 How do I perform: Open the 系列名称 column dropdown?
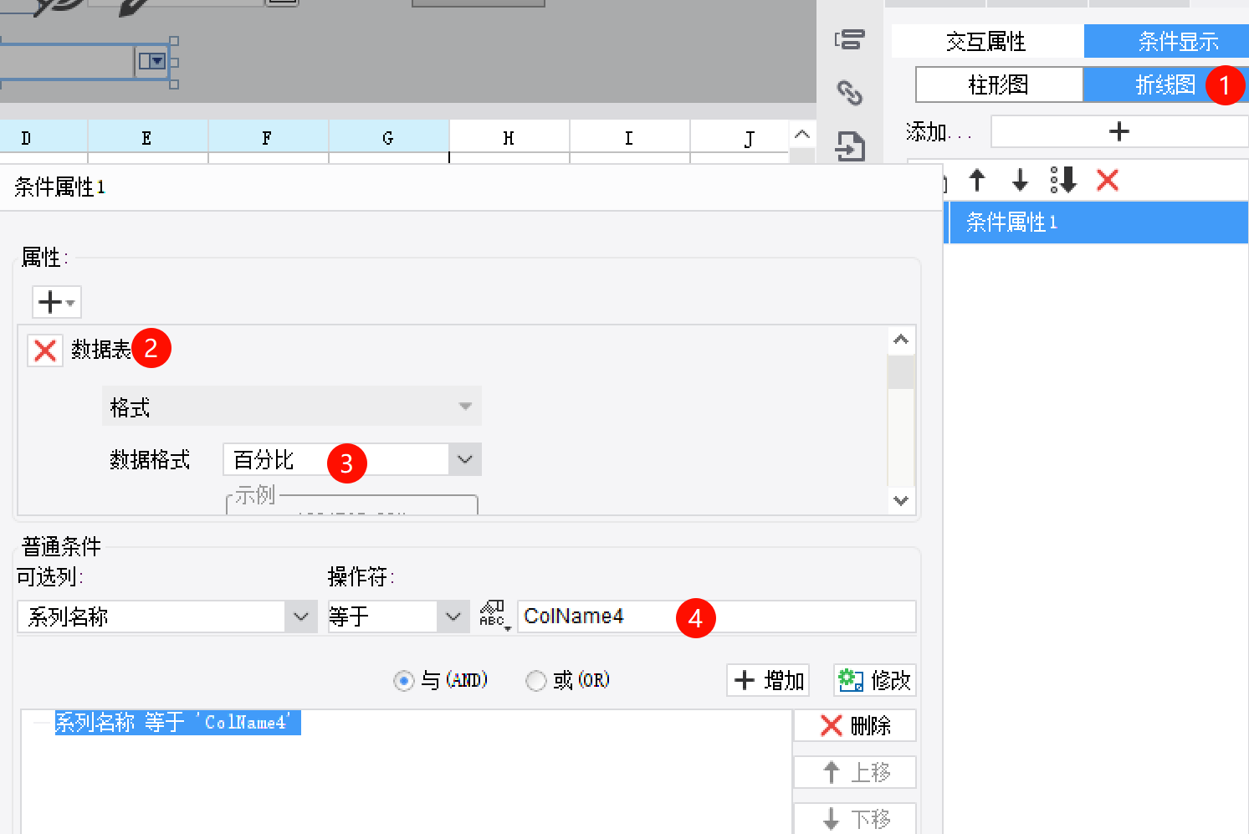tap(300, 617)
